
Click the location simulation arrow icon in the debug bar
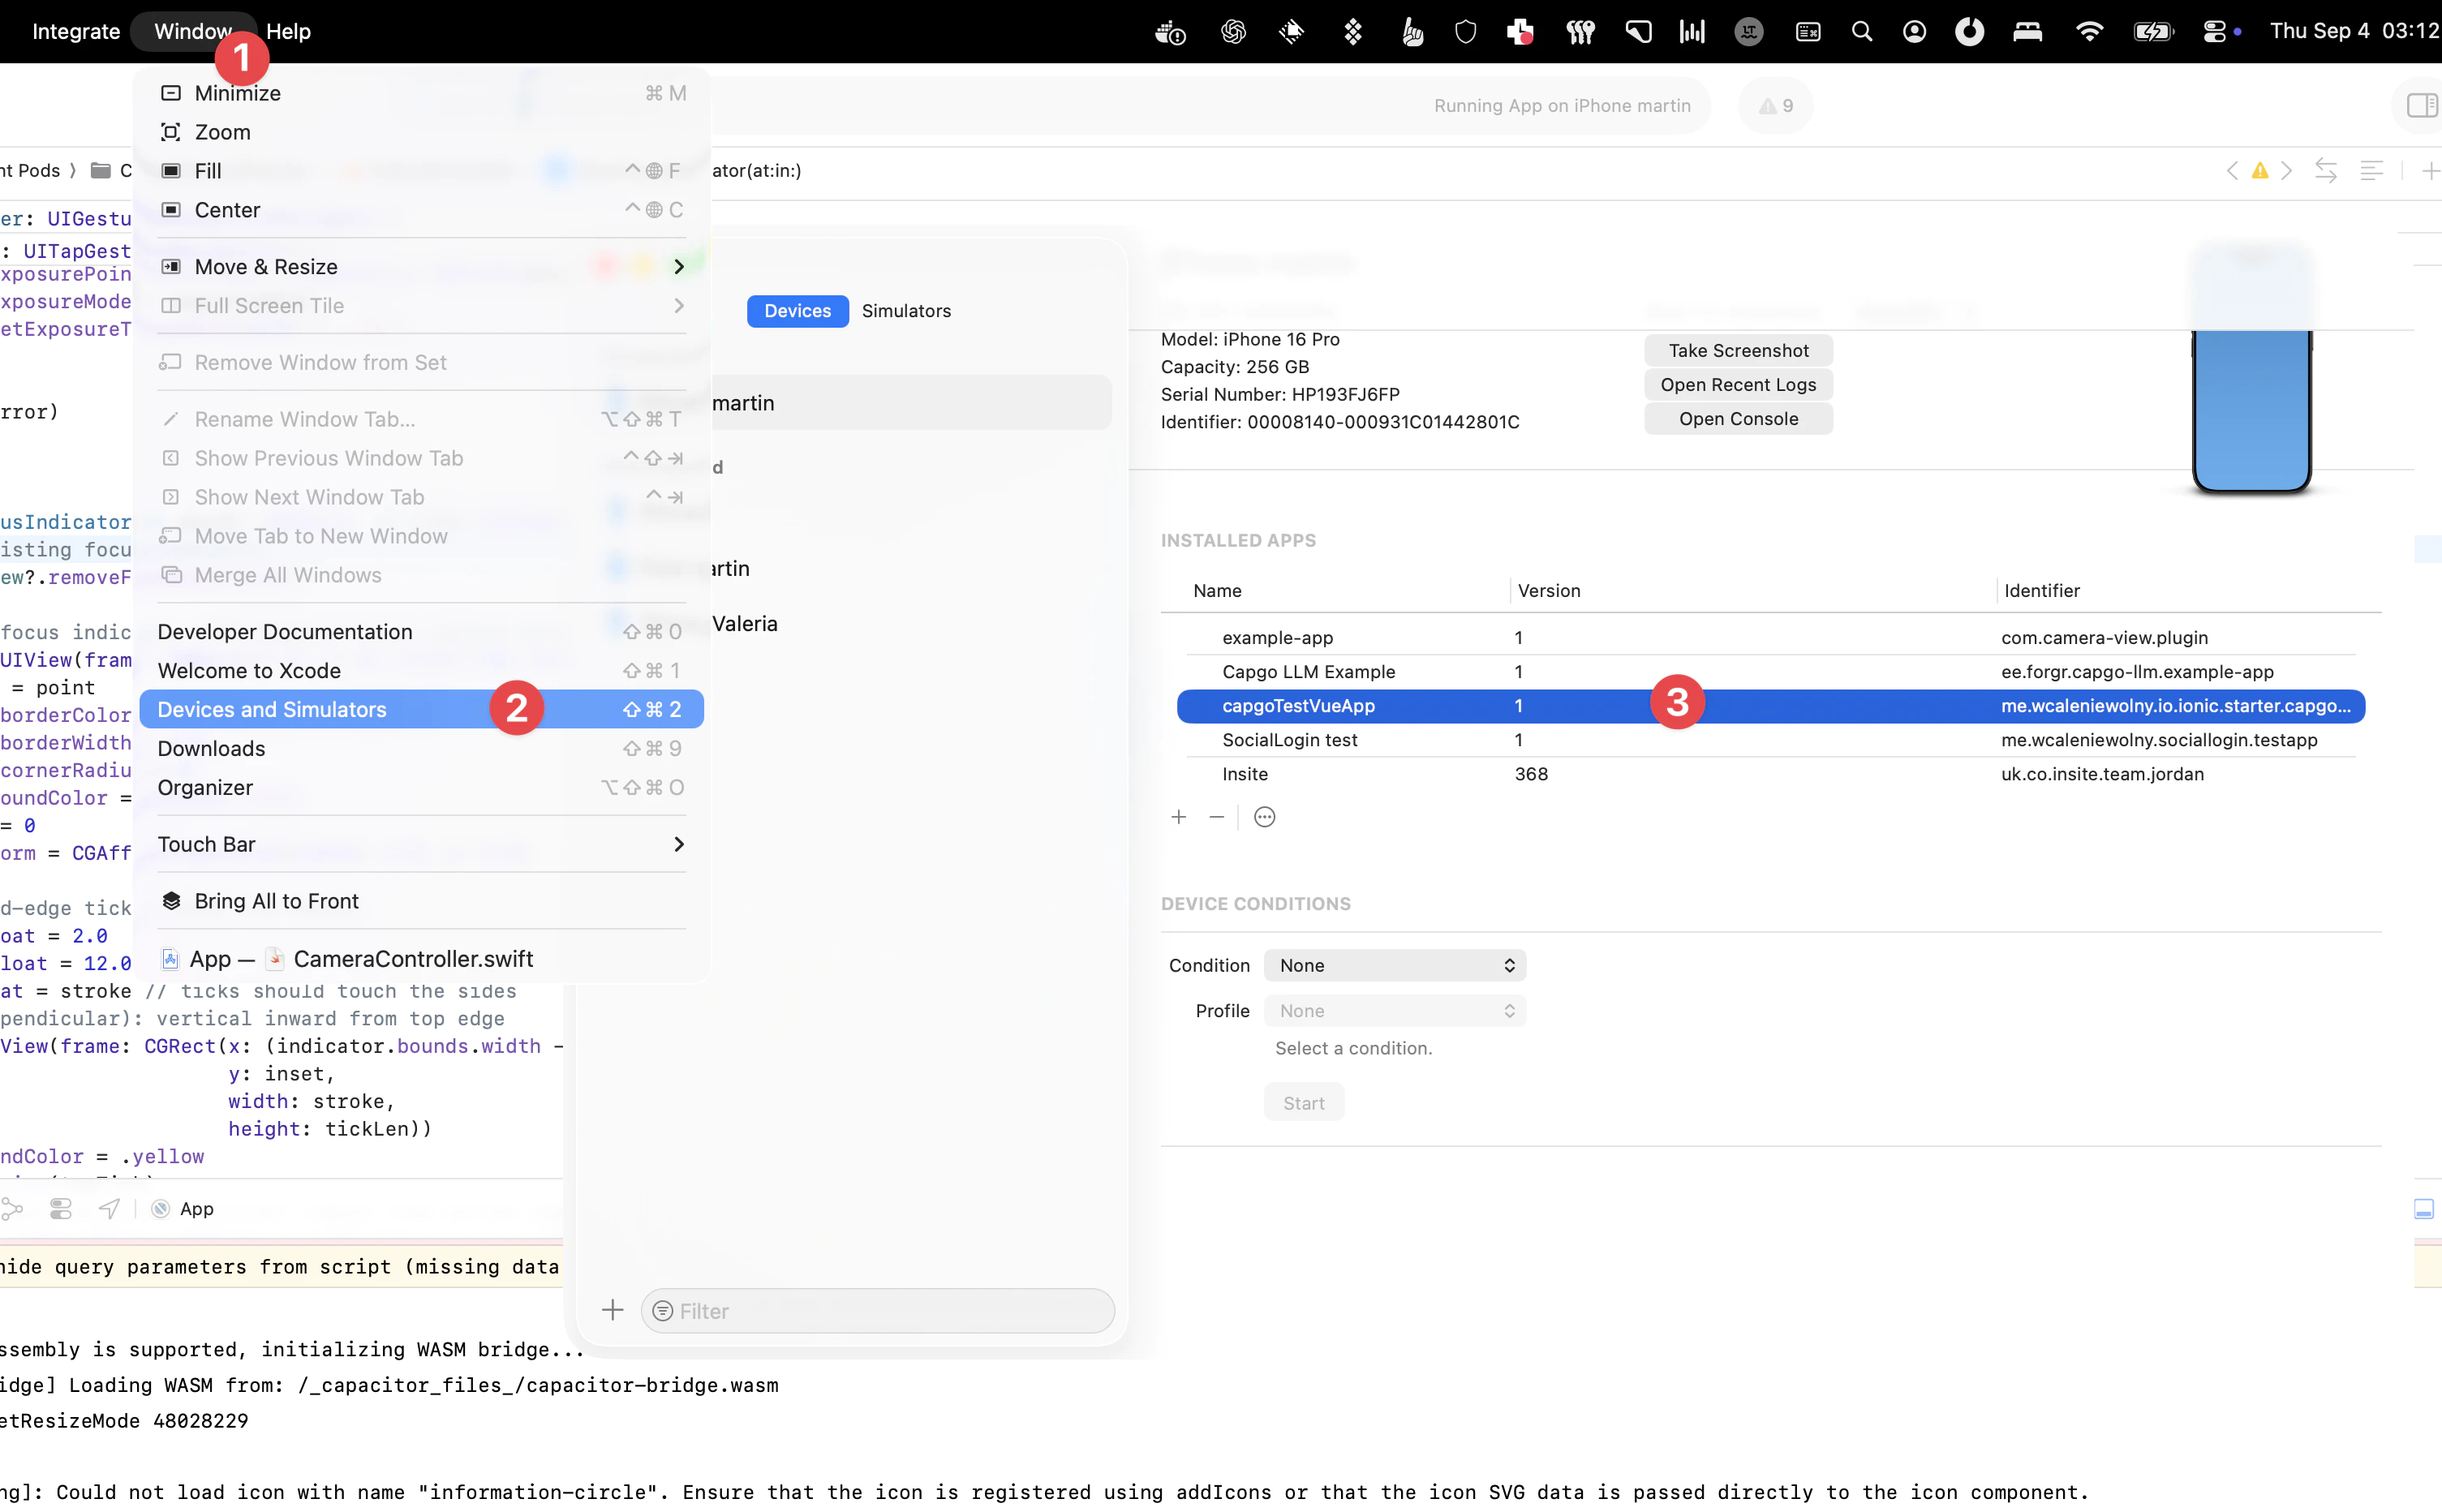(x=109, y=1208)
